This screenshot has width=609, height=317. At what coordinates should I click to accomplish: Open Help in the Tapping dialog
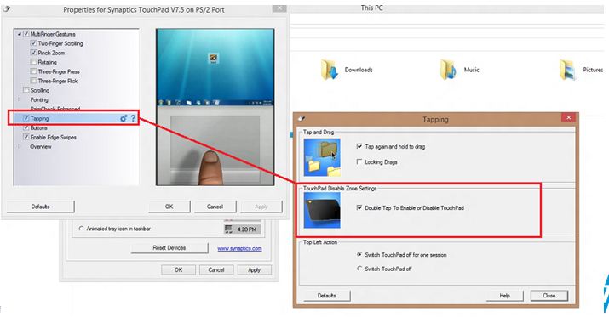click(504, 296)
